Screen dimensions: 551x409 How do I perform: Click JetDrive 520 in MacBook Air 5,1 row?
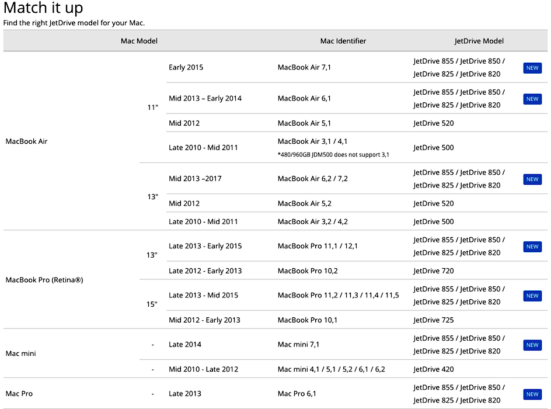pos(433,123)
